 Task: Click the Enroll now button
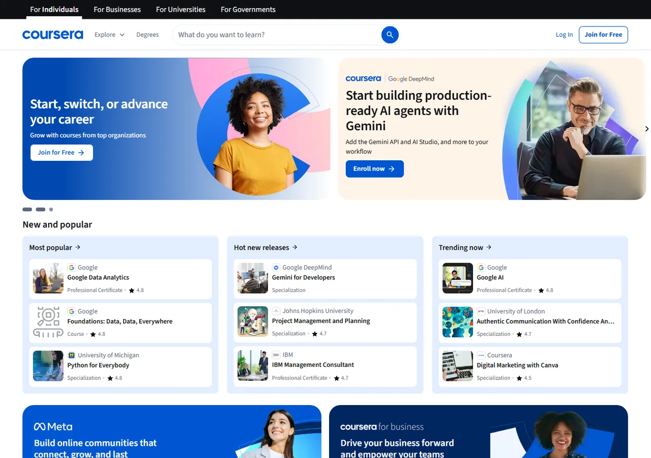click(375, 169)
